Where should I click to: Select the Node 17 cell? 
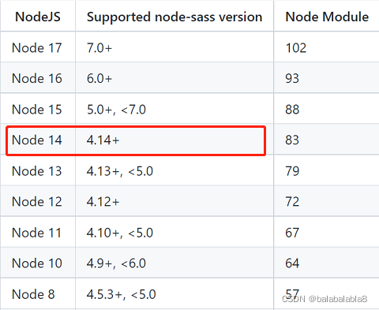[37, 48]
